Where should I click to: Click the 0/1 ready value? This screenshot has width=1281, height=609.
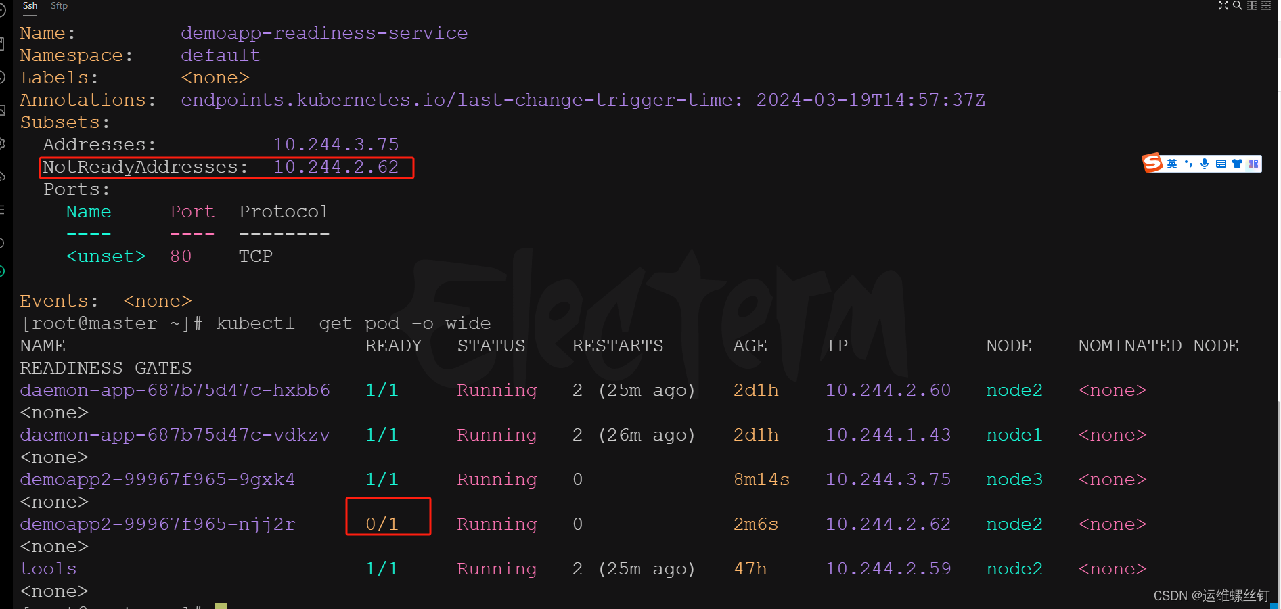coord(382,524)
